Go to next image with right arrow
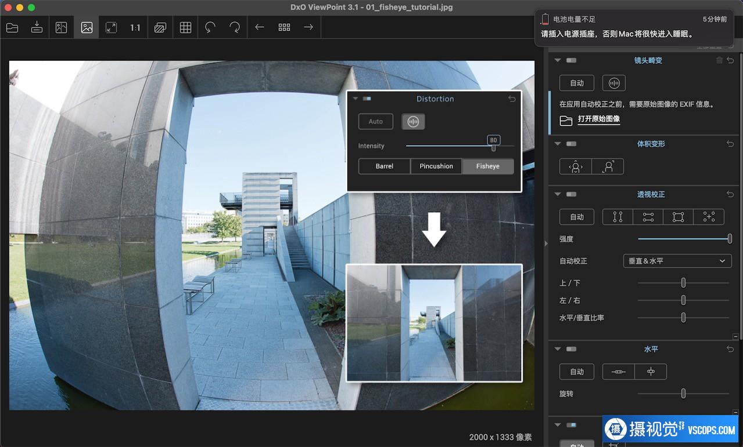 tap(308, 27)
